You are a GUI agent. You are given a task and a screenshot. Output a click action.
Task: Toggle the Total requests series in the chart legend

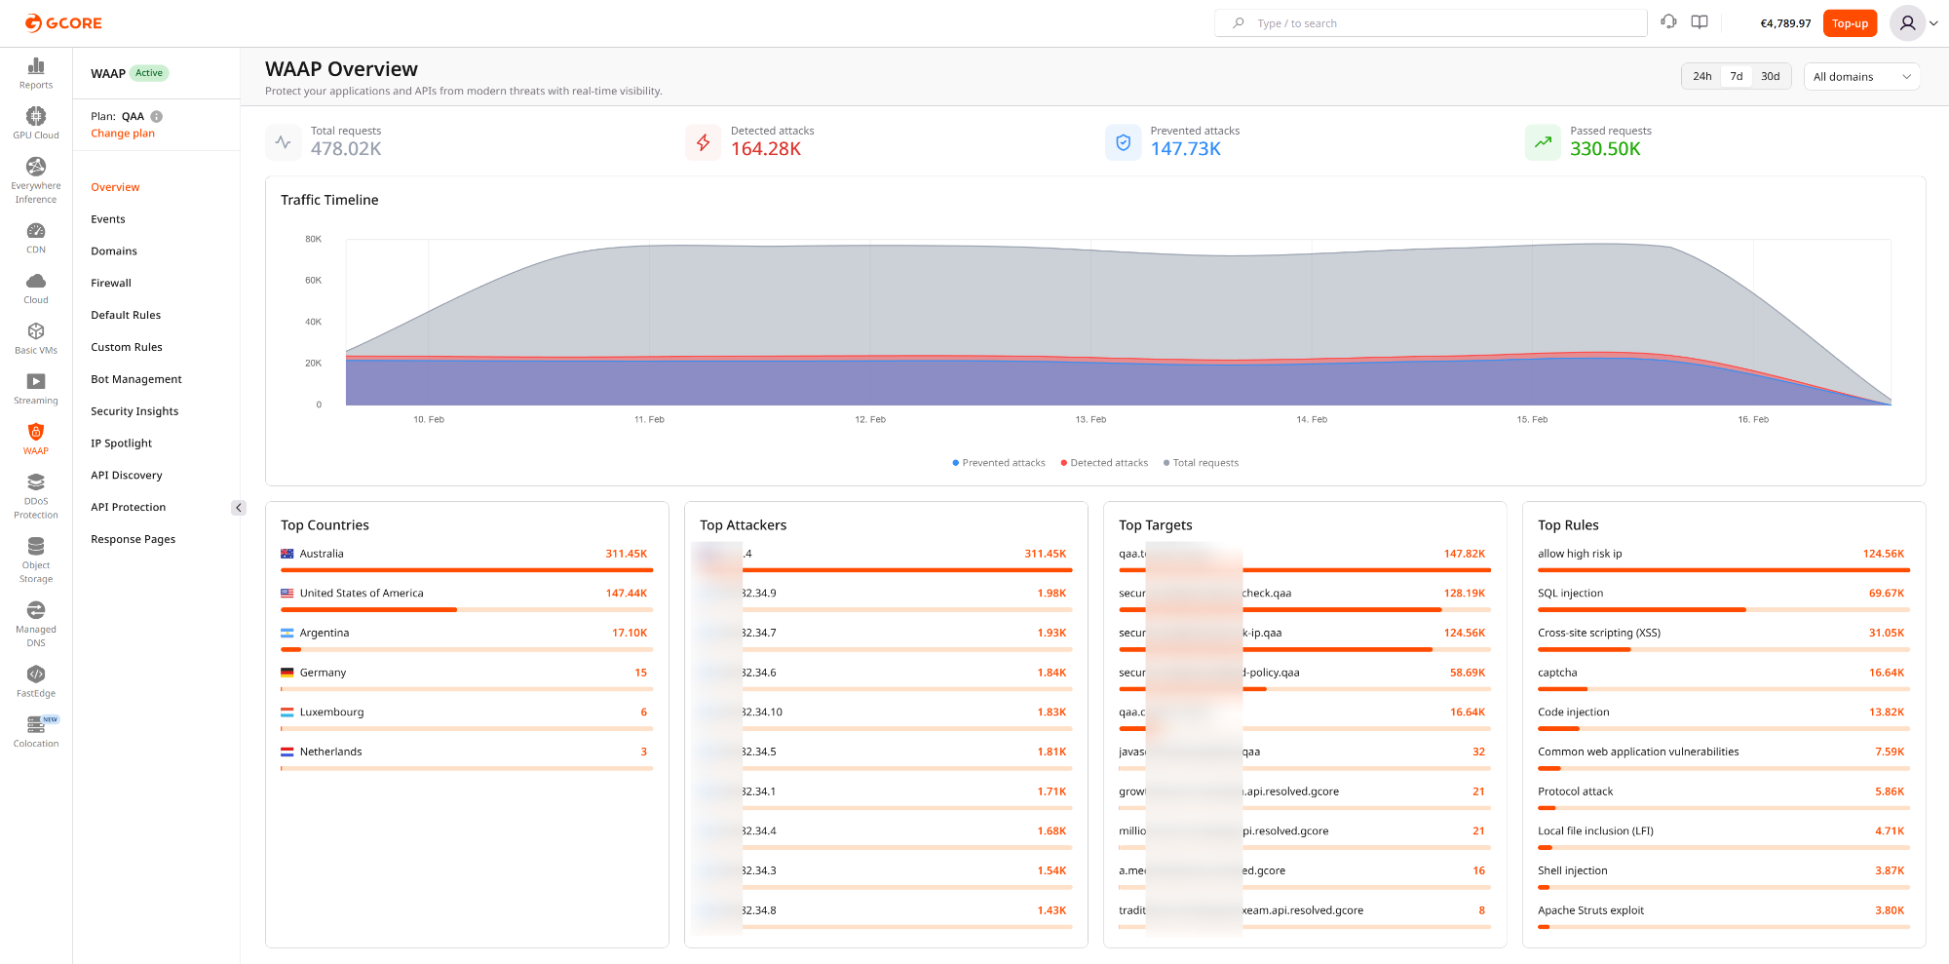(1201, 462)
